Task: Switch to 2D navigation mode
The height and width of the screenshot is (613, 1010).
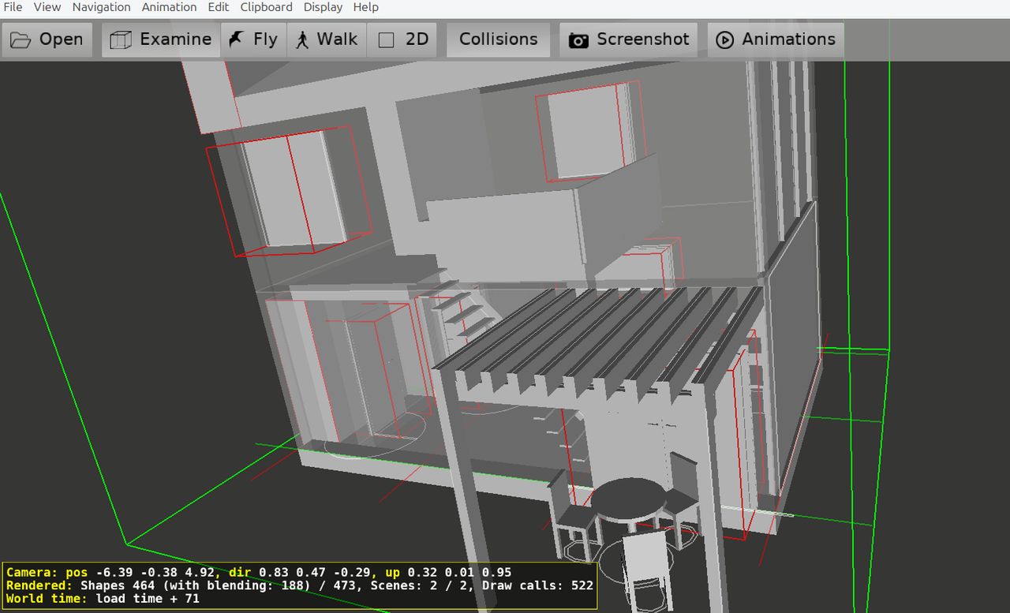Action: [x=386, y=39]
